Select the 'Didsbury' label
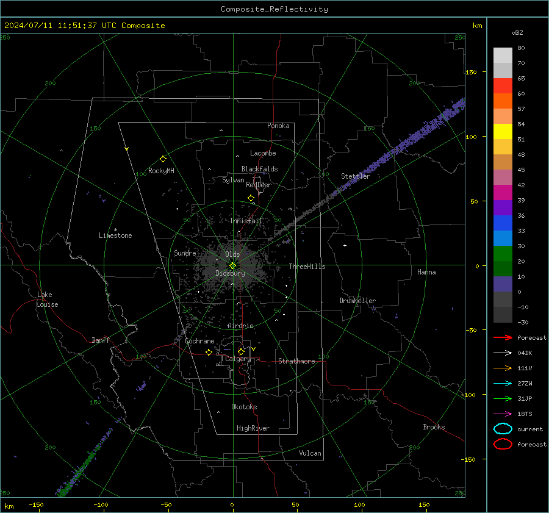 (x=231, y=273)
